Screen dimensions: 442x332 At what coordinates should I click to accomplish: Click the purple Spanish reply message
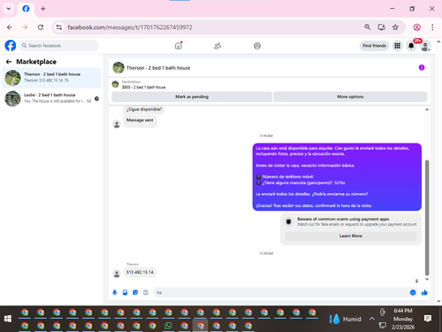pos(337,177)
